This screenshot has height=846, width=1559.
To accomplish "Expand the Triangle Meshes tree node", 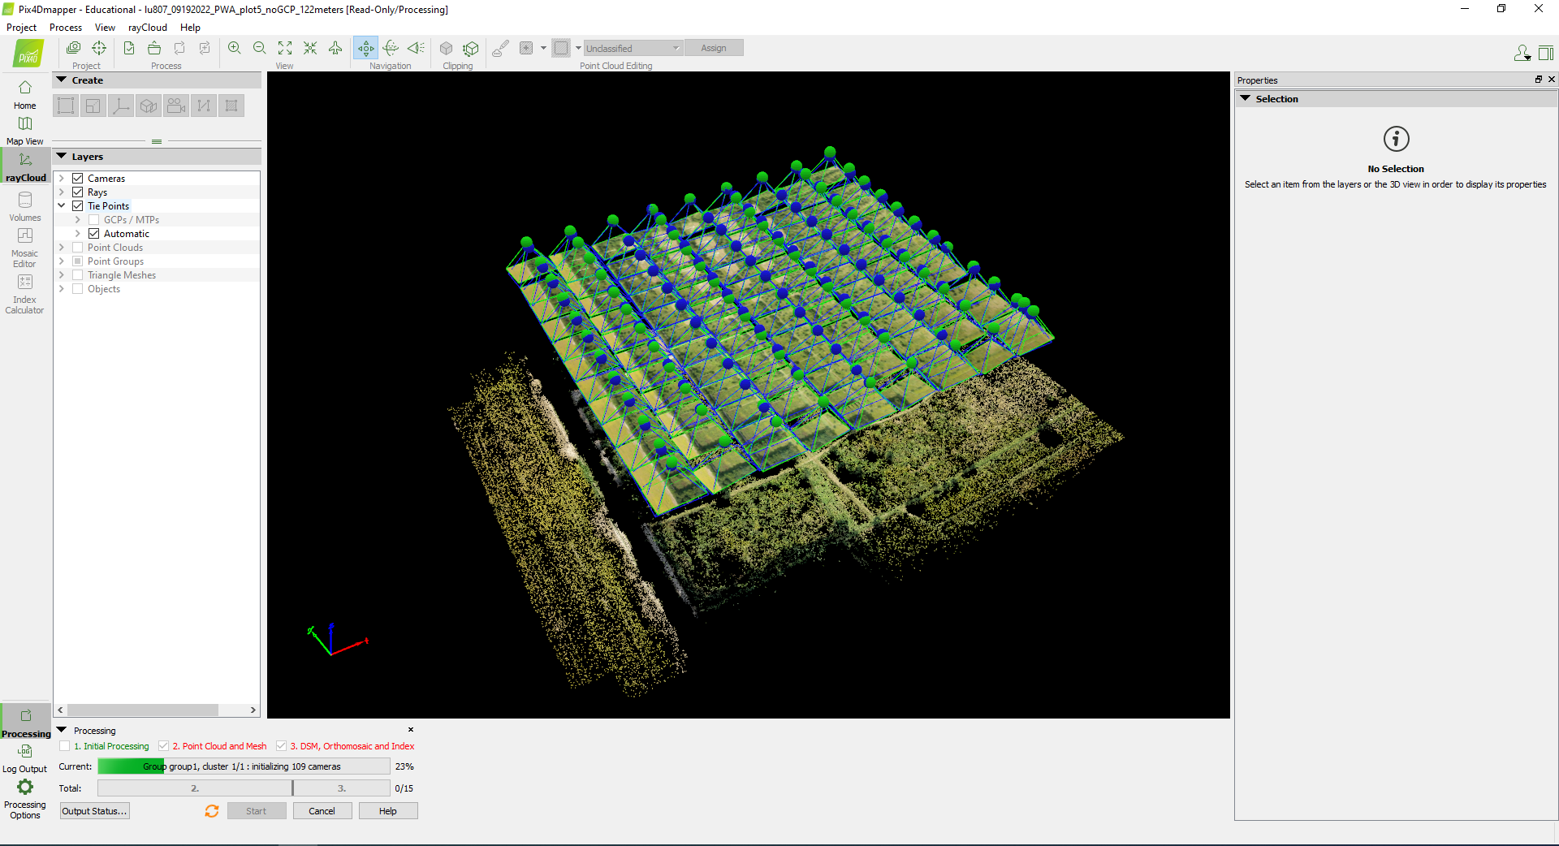I will pyautogui.click(x=62, y=274).
